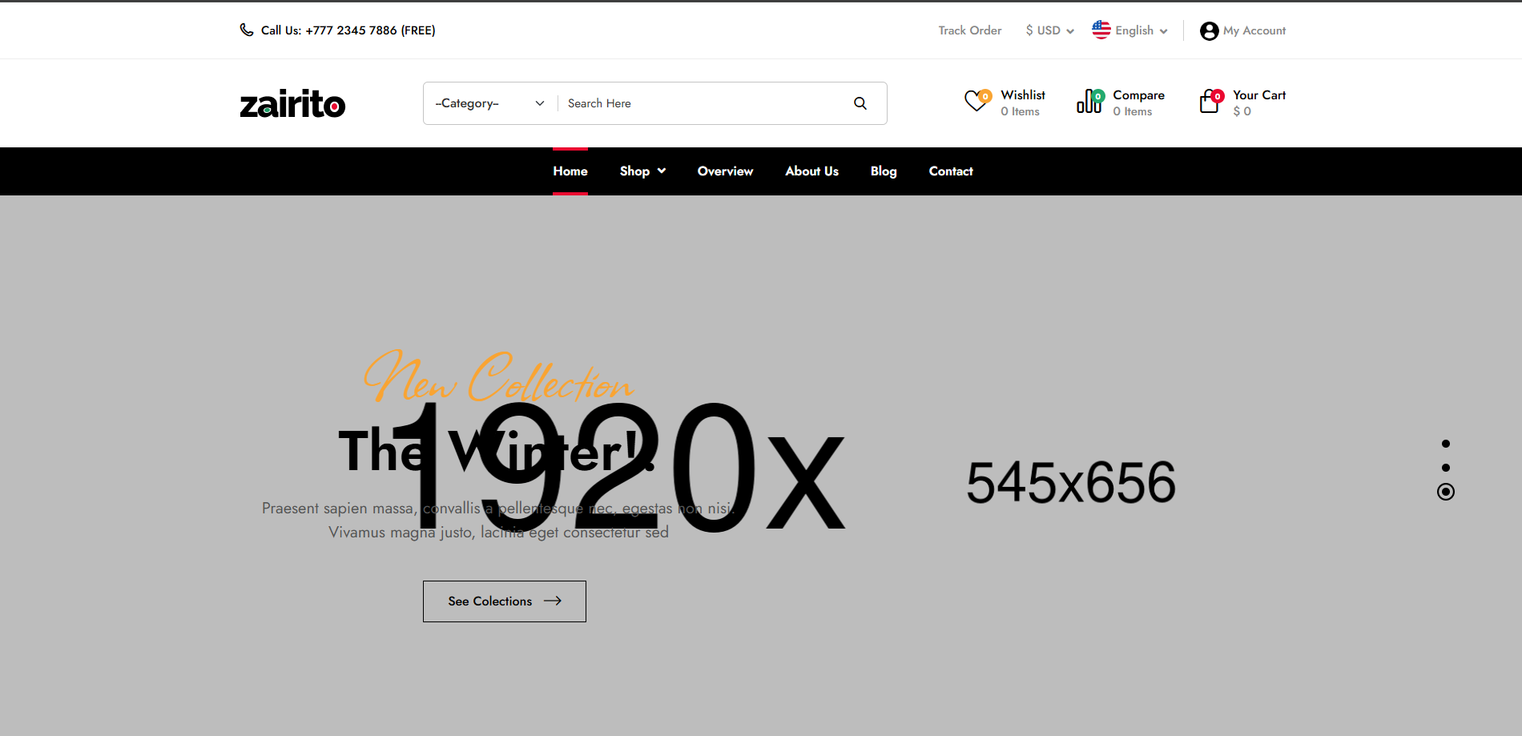
Task: Click the US flag language icon
Action: point(1101,30)
